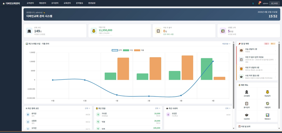Viewport: 282px width, 133px height.
Task: Expand the 오늘 생일자 row chevron
Action: pos(276,50)
